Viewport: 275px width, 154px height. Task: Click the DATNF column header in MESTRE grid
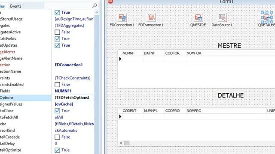[154, 53]
